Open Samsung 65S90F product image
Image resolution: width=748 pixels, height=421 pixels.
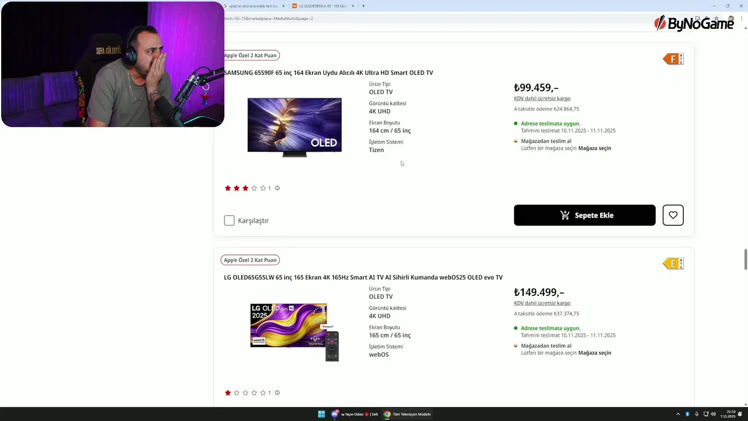tap(295, 127)
